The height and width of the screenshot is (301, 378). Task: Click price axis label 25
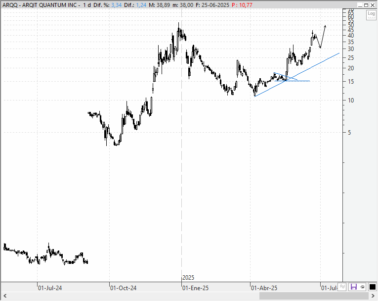click(351, 58)
